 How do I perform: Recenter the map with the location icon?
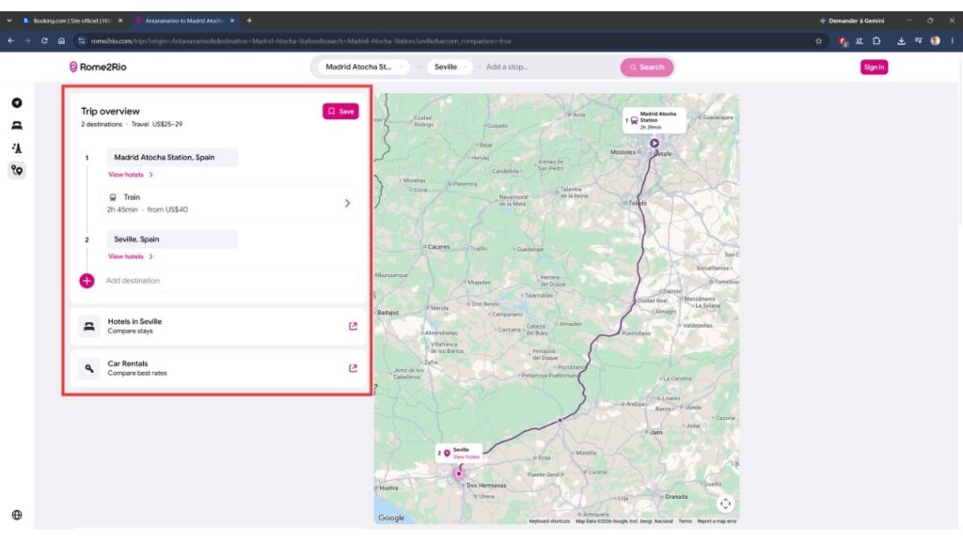click(725, 504)
